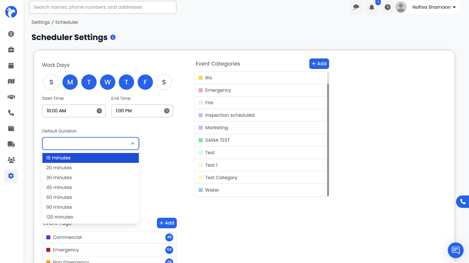
Task: Select 60 minutes option
Action: (91, 197)
